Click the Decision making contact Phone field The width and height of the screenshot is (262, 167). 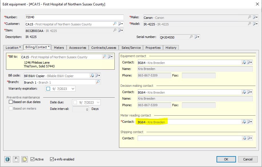(154, 105)
